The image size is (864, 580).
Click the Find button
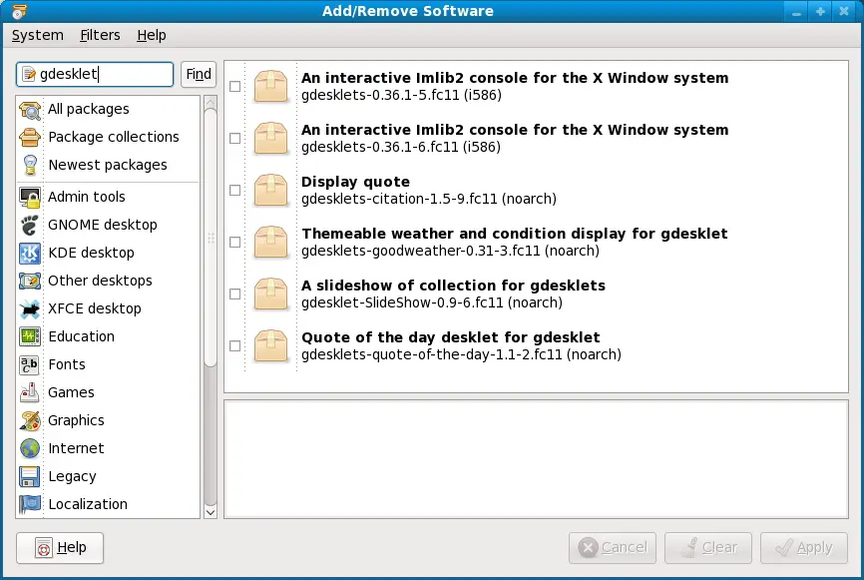(198, 74)
